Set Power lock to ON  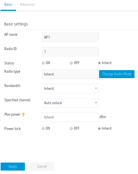[43, 128]
